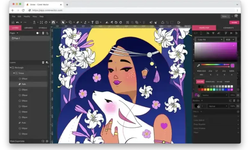Delete the layer using Layers trash icon

coord(43,62)
